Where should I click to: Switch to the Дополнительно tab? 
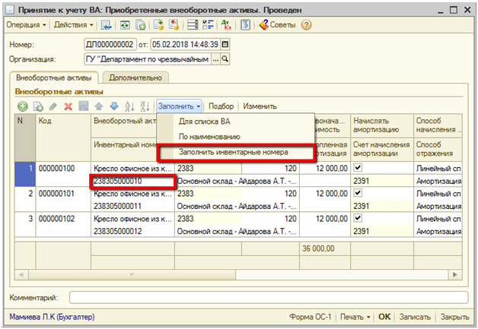pyautogui.click(x=137, y=78)
